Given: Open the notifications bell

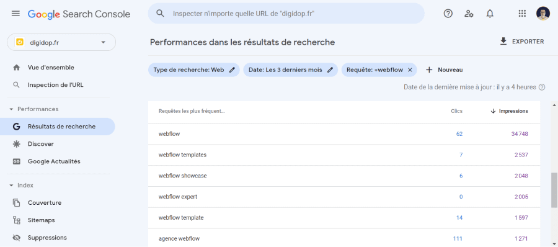Looking at the screenshot, I should tap(490, 14).
